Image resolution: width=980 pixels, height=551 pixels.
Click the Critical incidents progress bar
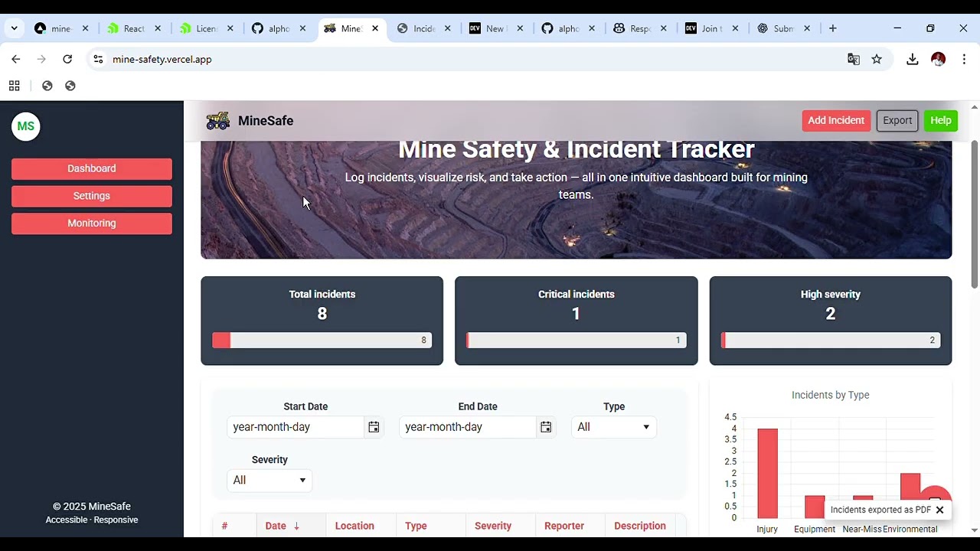(x=577, y=341)
